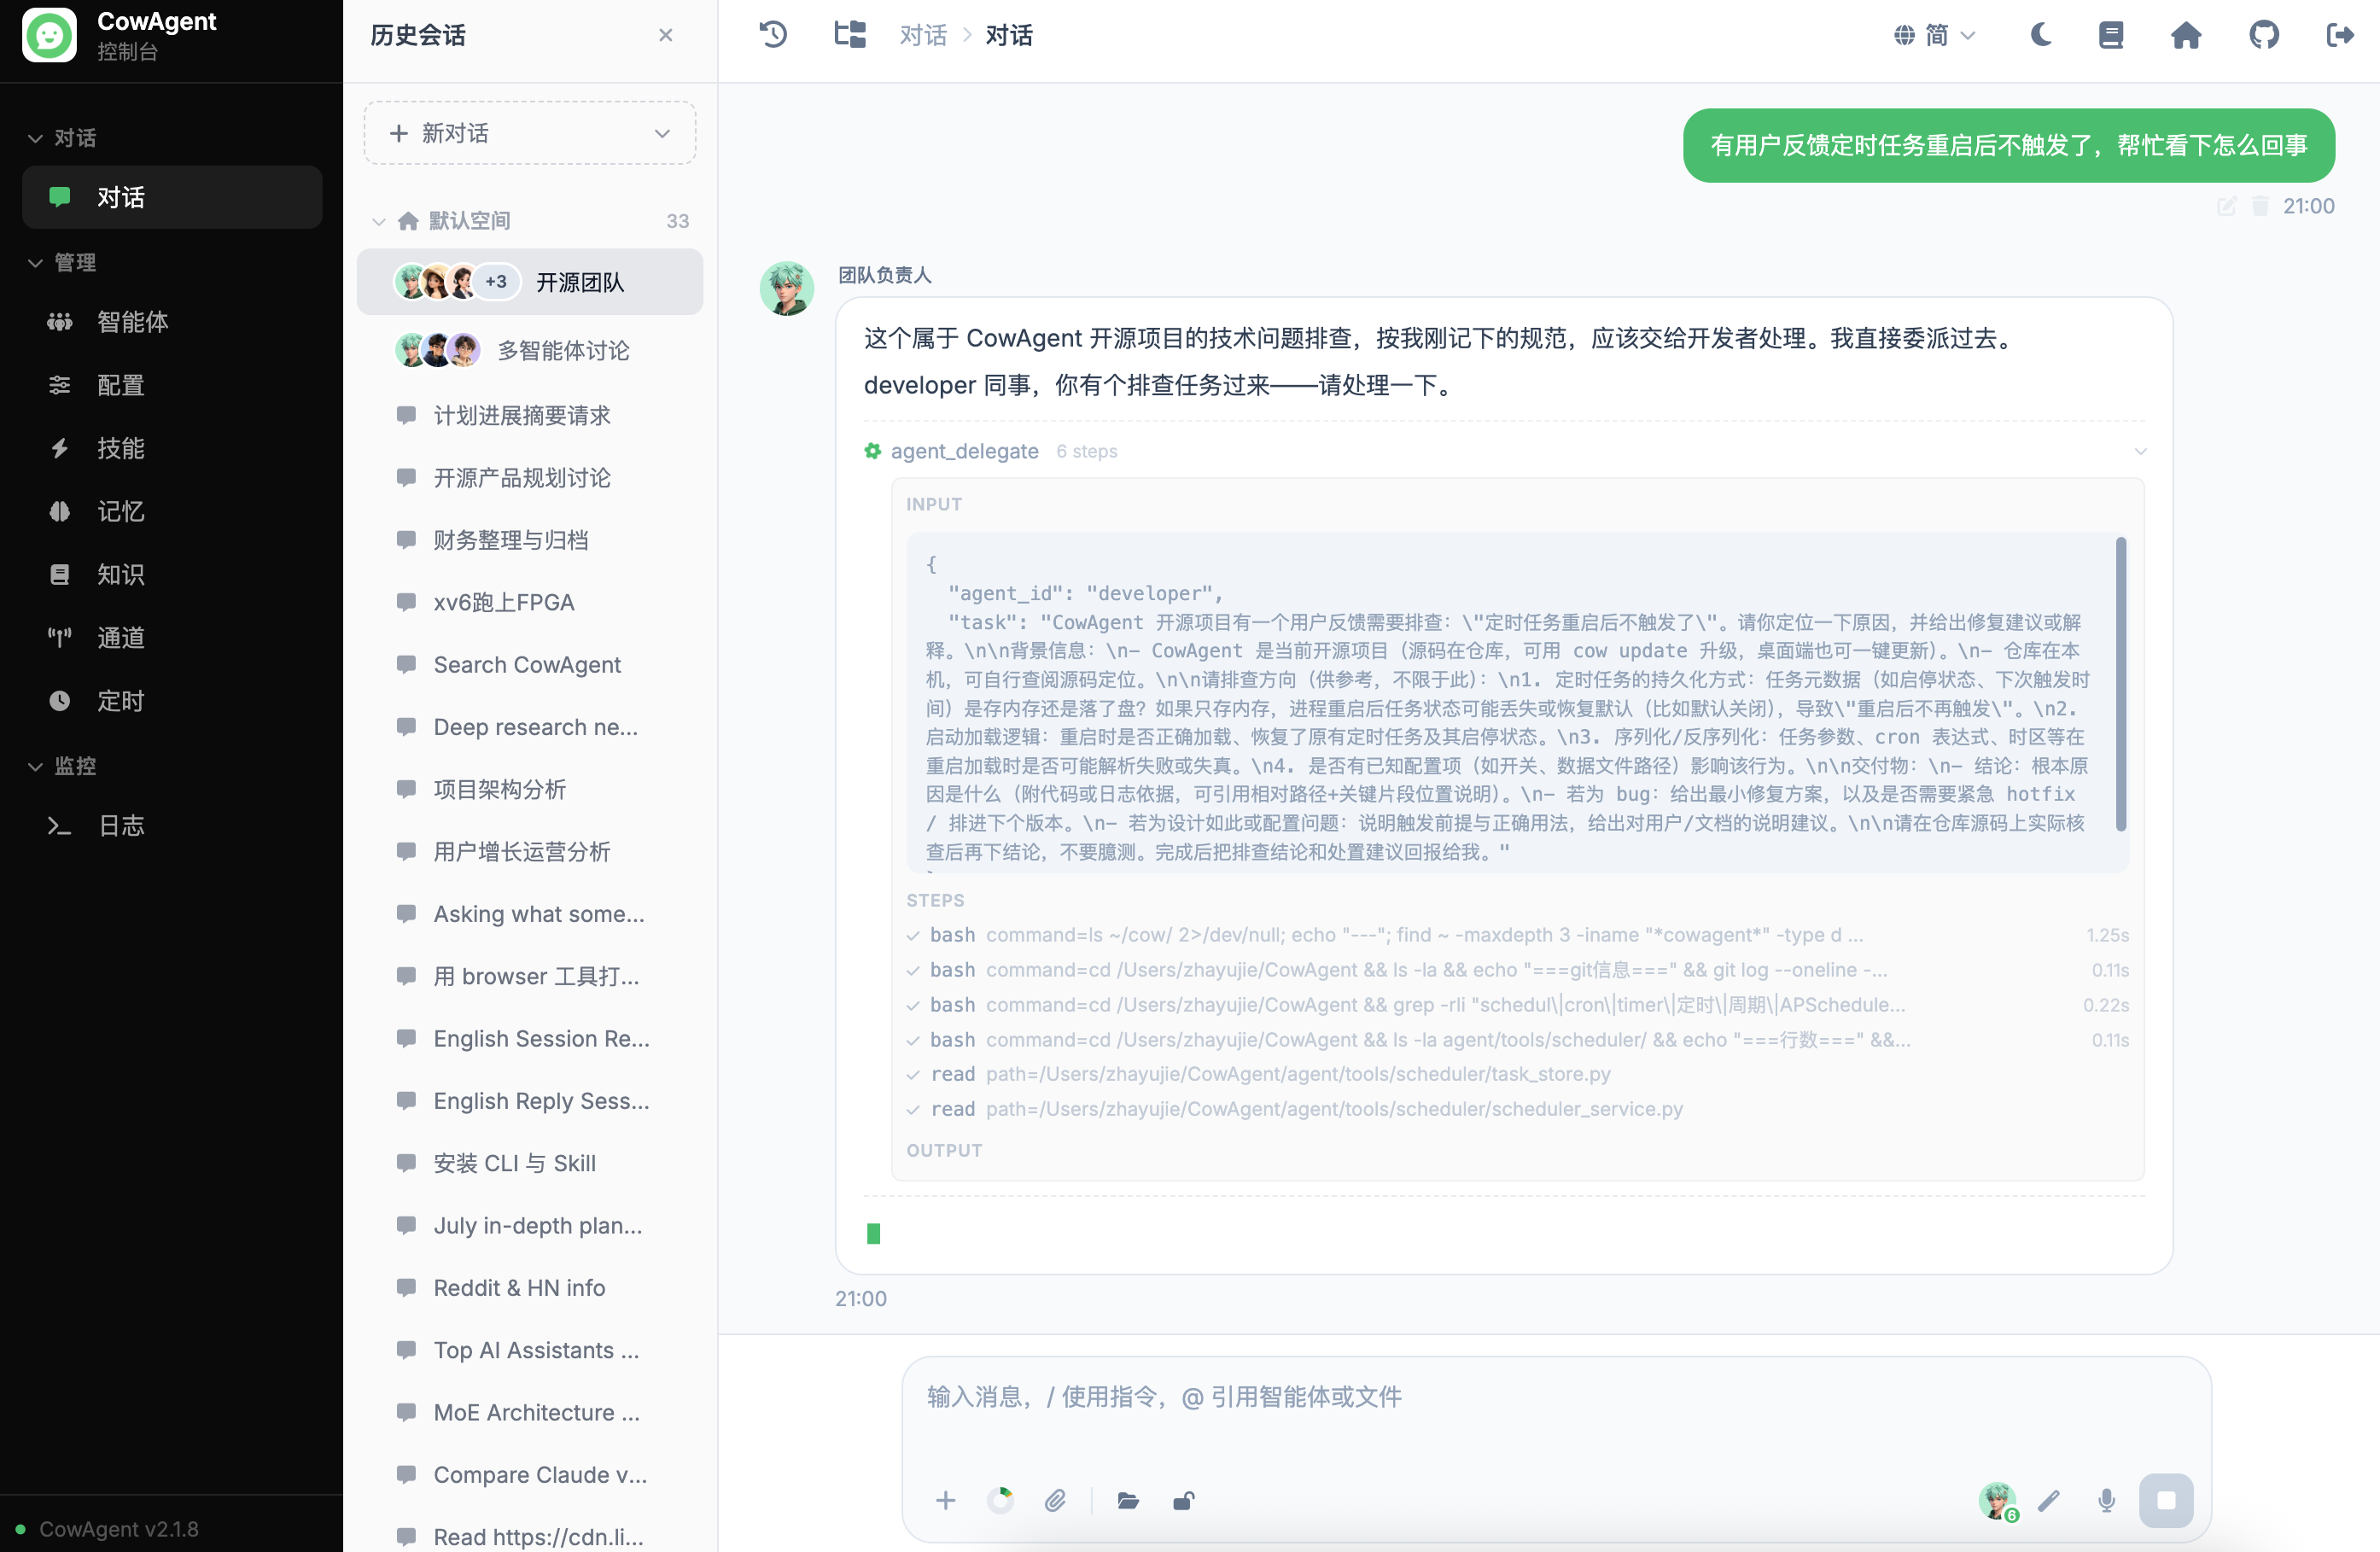Select the 对话 chat item in the sidebar

pyautogui.click(x=172, y=197)
